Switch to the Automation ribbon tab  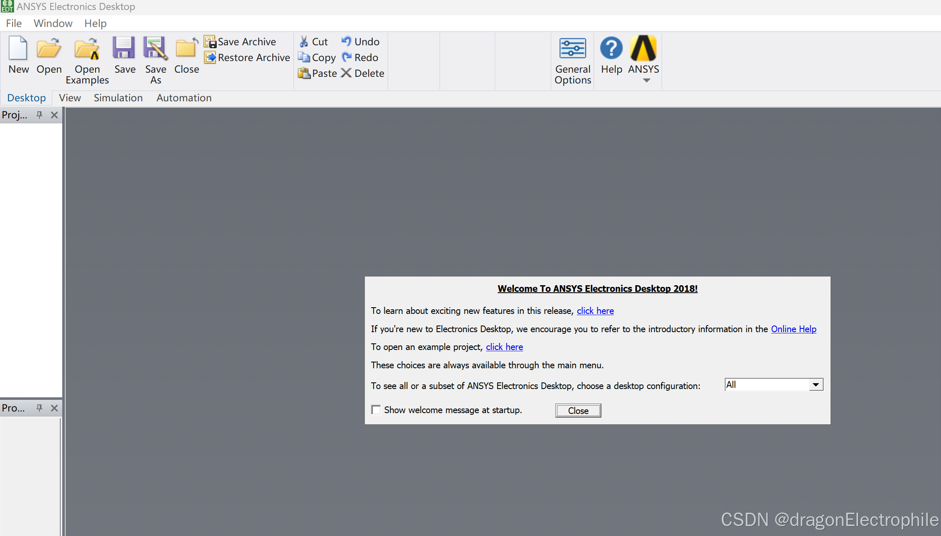coord(184,98)
